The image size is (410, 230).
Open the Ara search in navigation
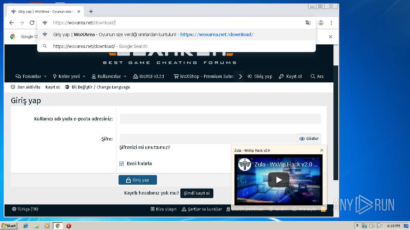click(x=317, y=76)
